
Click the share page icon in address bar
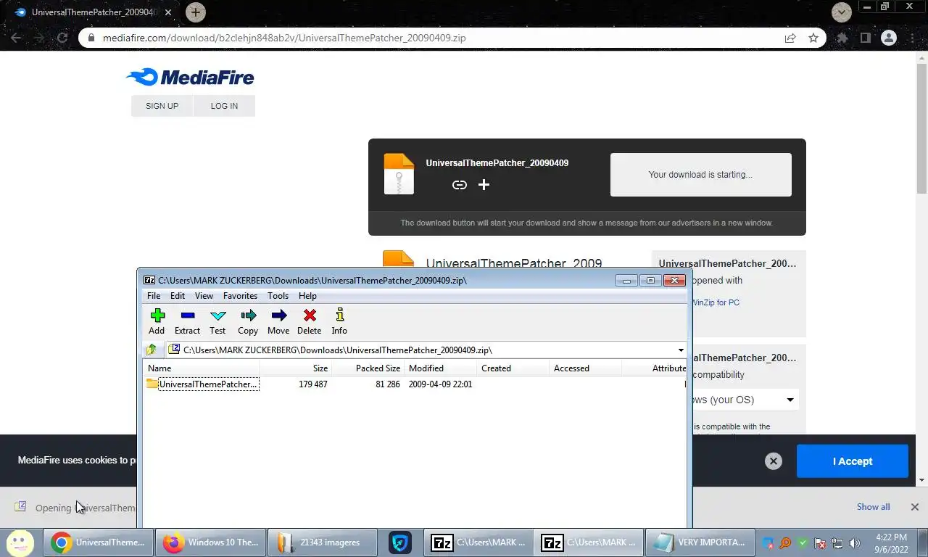(x=790, y=38)
